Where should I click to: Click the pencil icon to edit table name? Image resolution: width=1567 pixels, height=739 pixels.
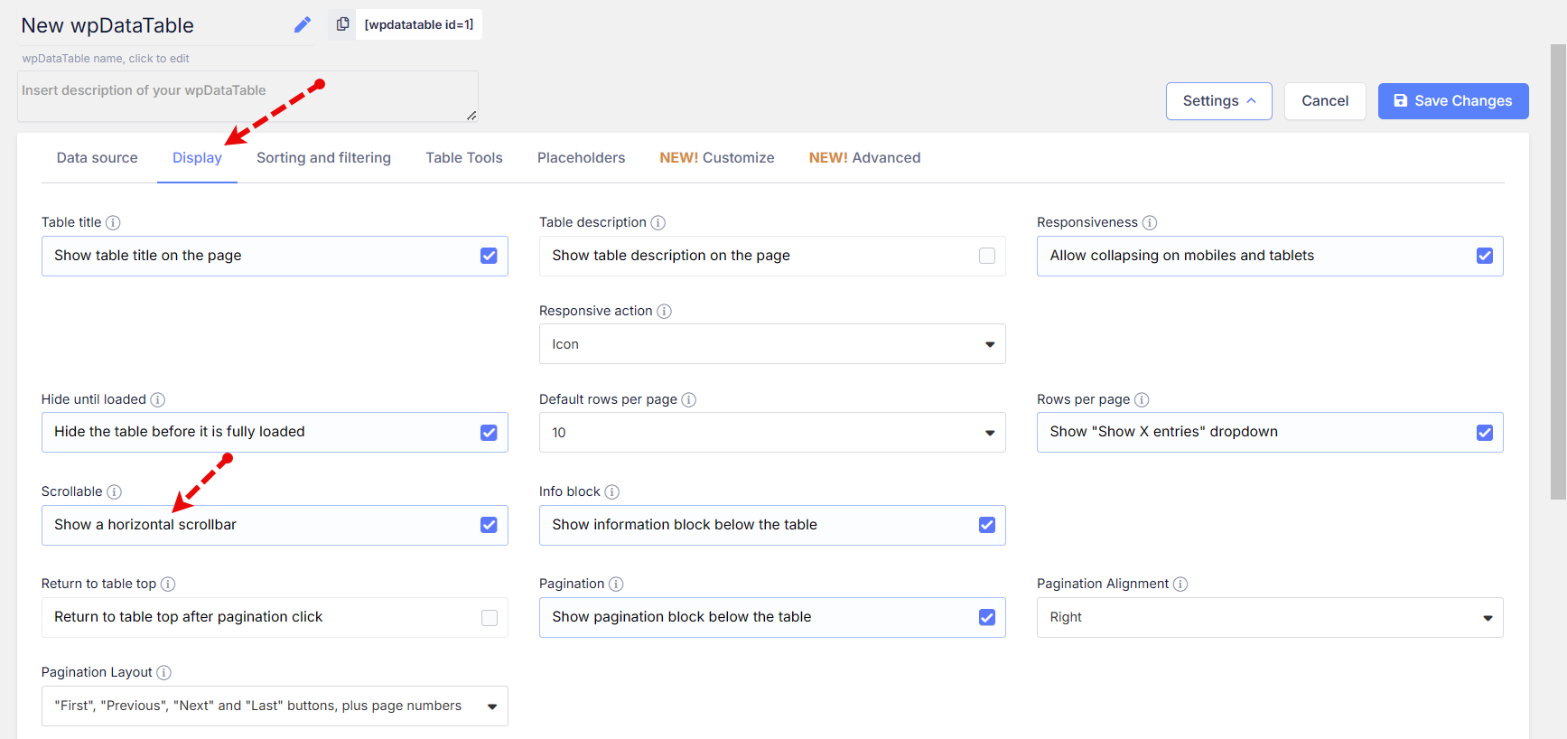pos(303,25)
